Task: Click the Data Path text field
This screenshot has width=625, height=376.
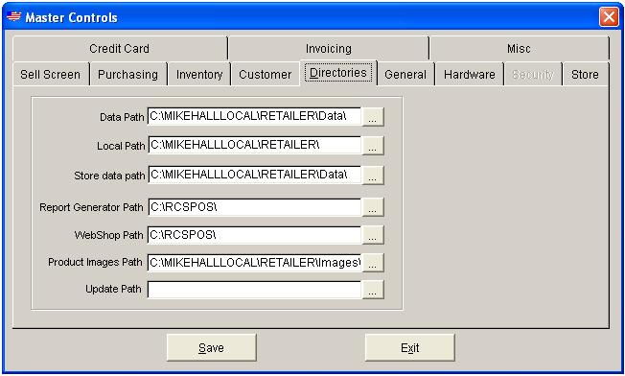Action: tap(254, 116)
